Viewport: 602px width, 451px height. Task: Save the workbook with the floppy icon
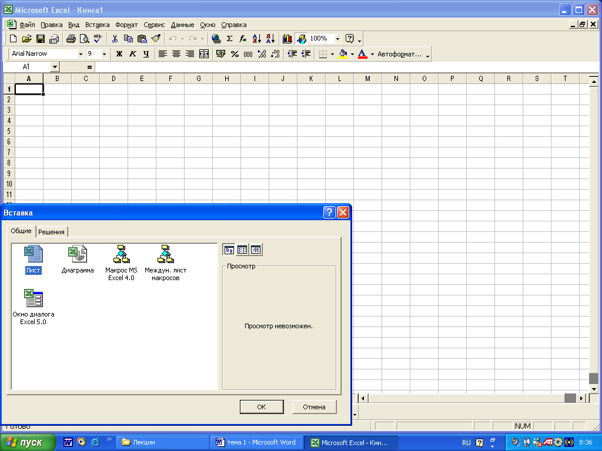click(x=41, y=38)
